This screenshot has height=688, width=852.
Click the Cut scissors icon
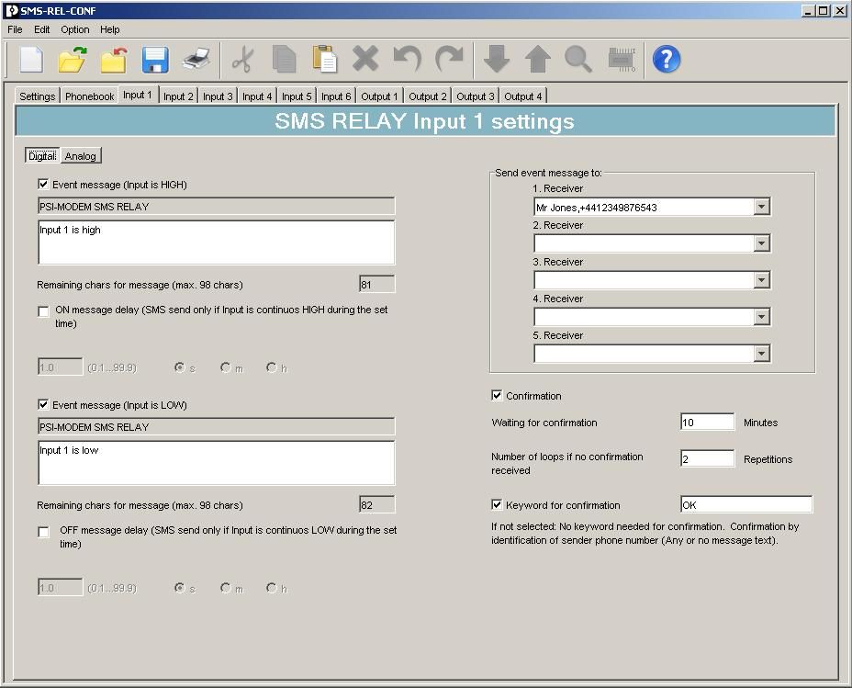pyautogui.click(x=243, y=59)
